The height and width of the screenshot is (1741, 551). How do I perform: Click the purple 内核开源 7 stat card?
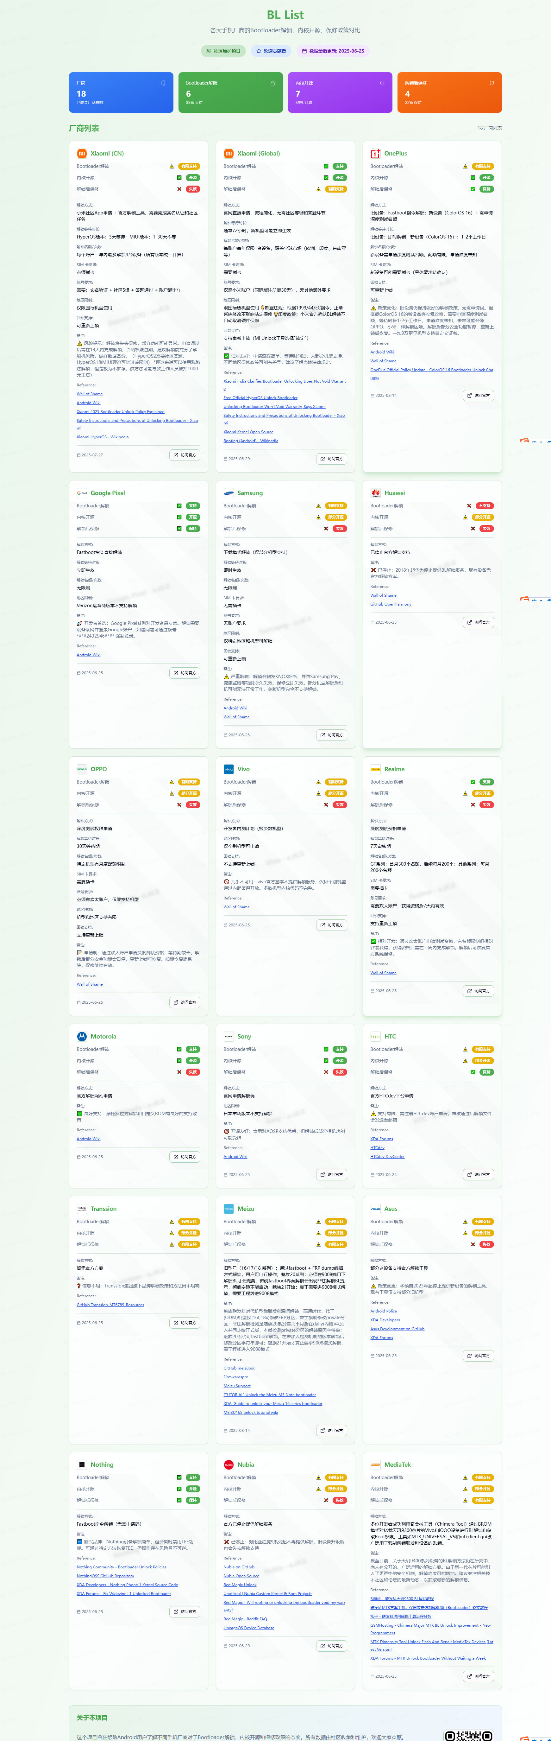click(x=340, y=92)
